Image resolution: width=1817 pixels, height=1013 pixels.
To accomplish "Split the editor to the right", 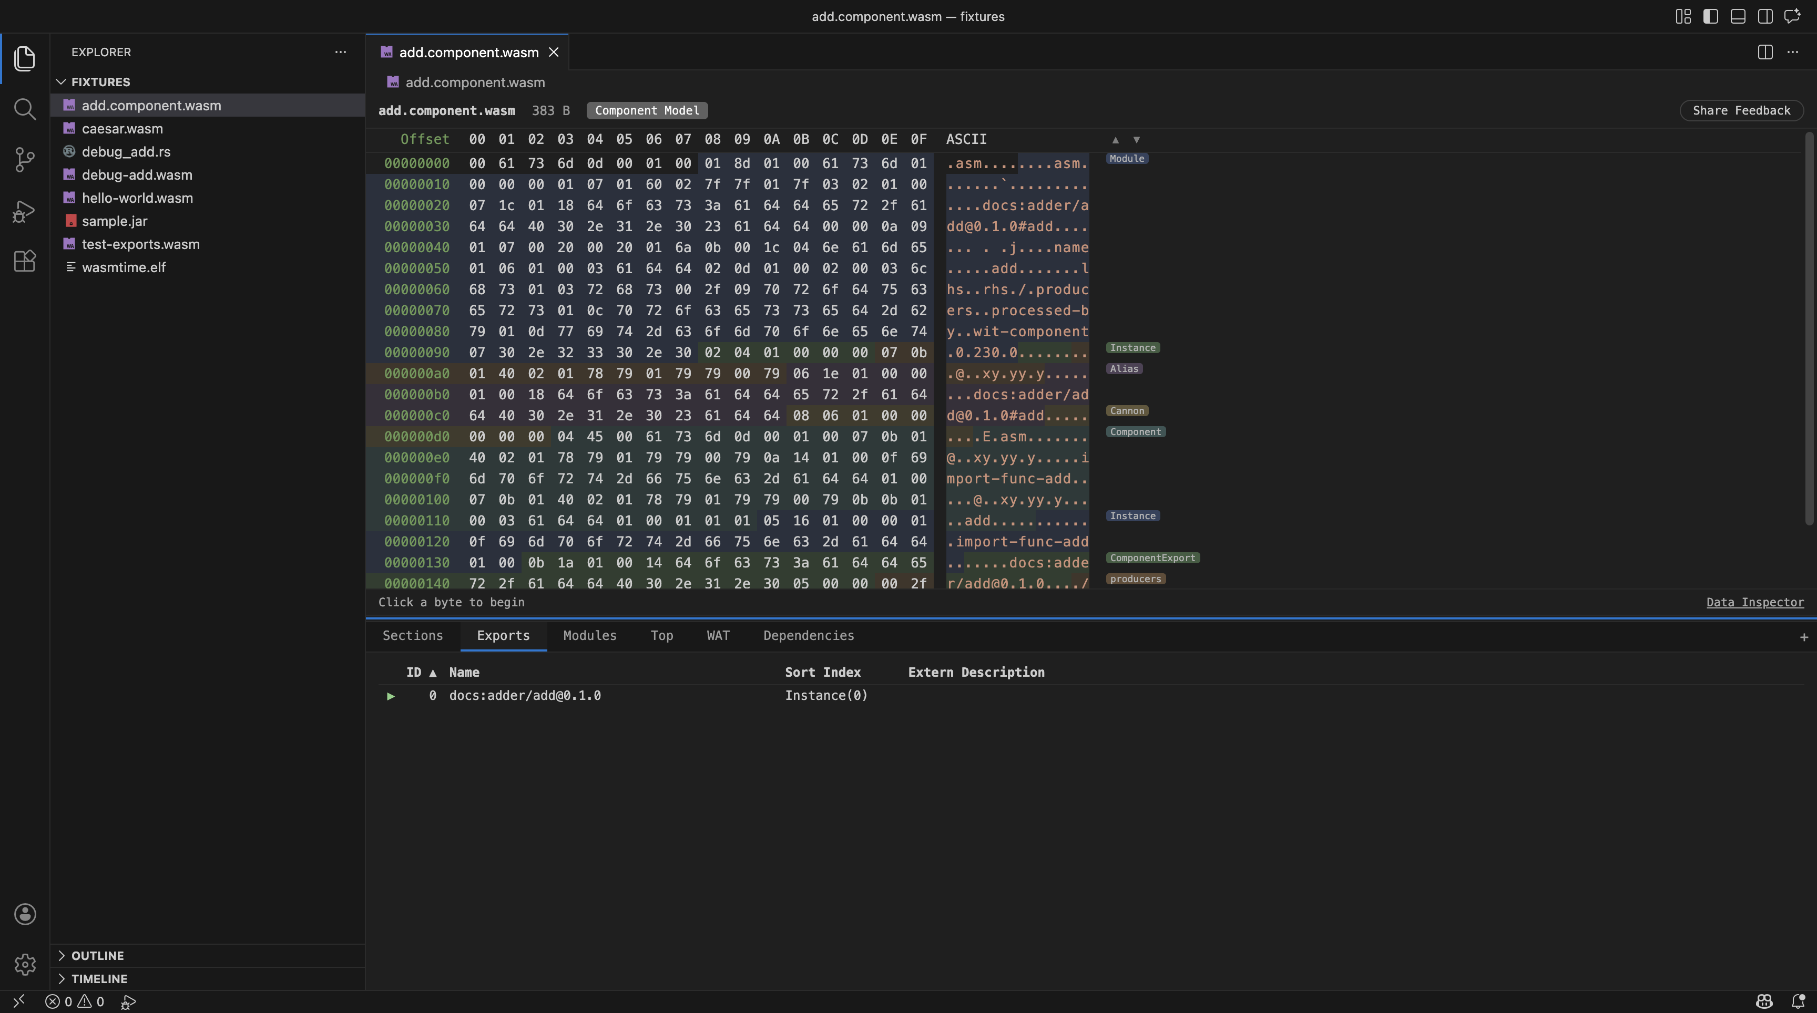I will pyautogui.click(x=1765, y=52).
